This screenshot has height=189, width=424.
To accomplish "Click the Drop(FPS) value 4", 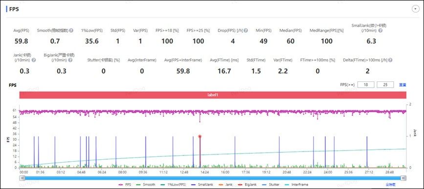I will click(x=233, y=41).
